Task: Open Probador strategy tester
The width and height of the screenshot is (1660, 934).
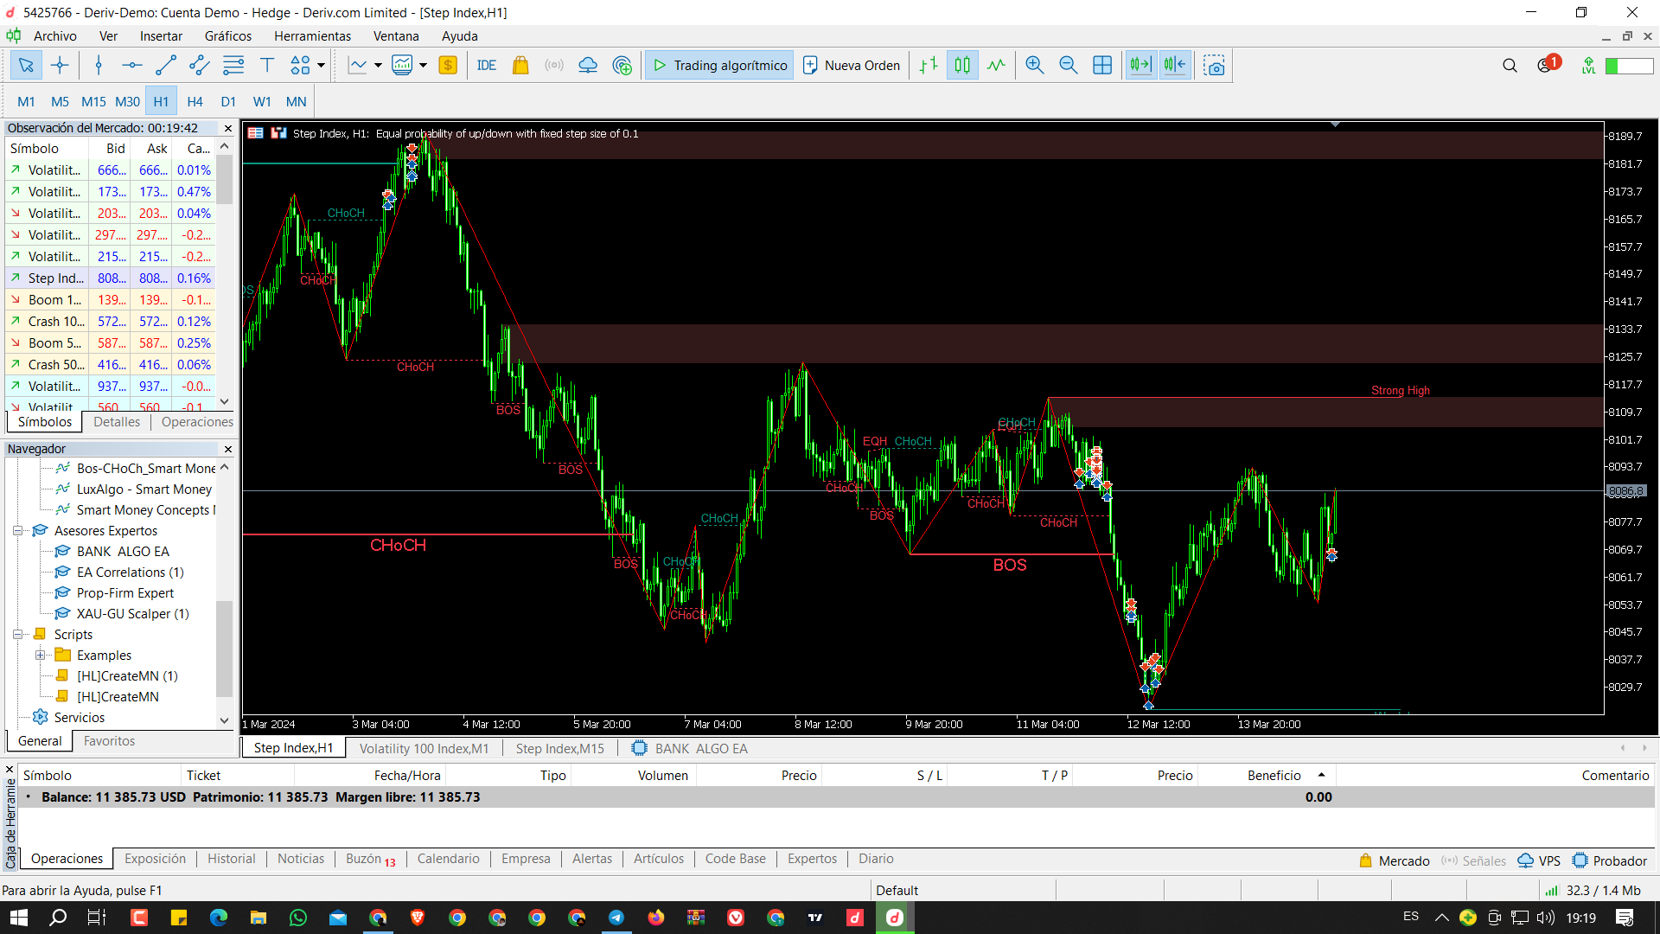Action: (1610, 861)
